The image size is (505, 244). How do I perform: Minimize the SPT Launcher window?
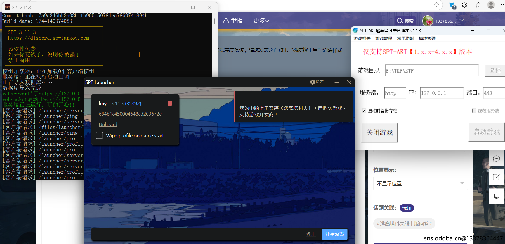(x=337, y=82)
